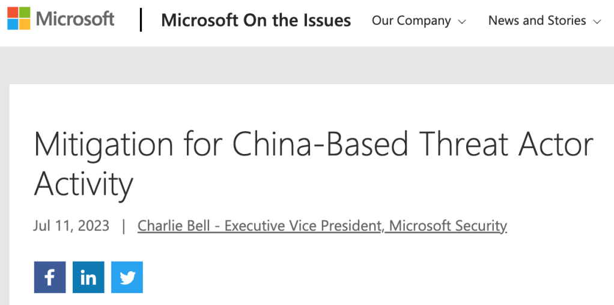This screenshot has width=614, height=305.
Task: Click the vertical divider after the Microsoft logo
Action: tap(141, 20)
